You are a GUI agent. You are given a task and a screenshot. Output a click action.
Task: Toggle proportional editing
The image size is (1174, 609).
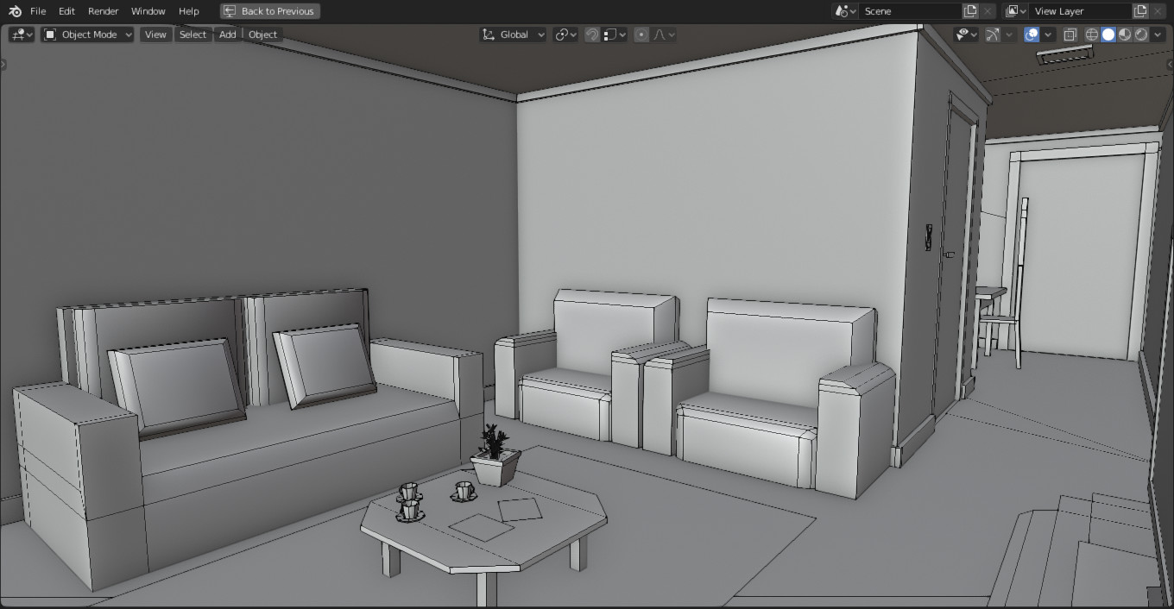point(641,35)
